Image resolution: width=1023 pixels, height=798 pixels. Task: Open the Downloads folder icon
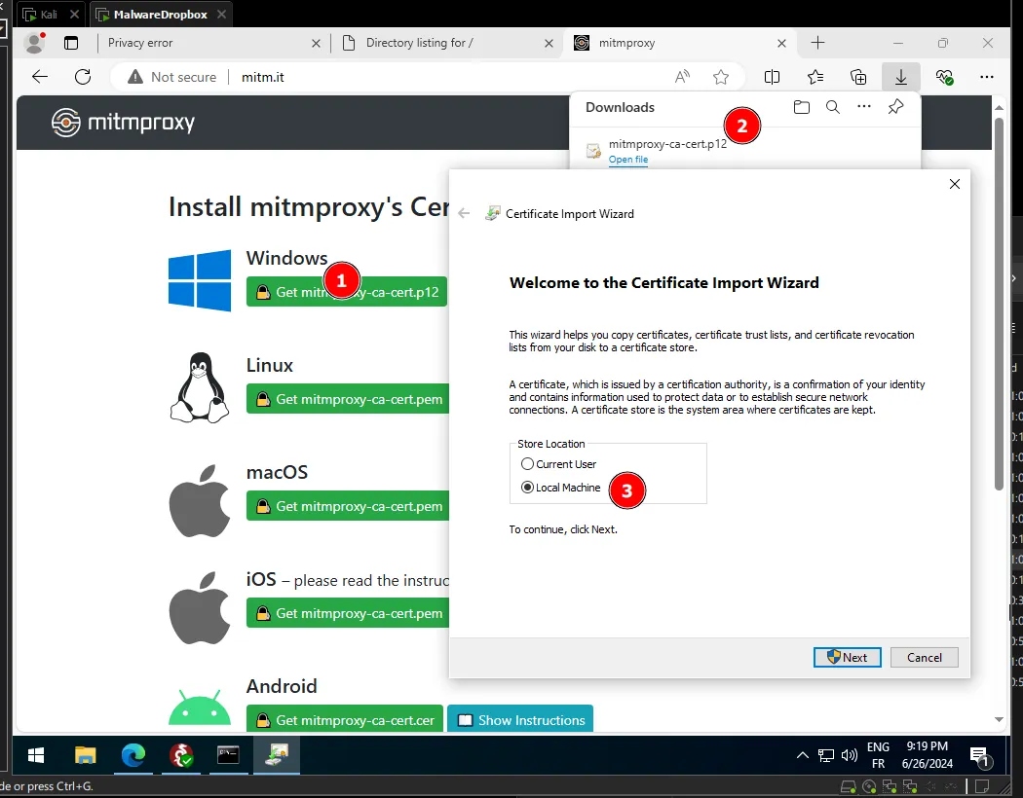801,108
